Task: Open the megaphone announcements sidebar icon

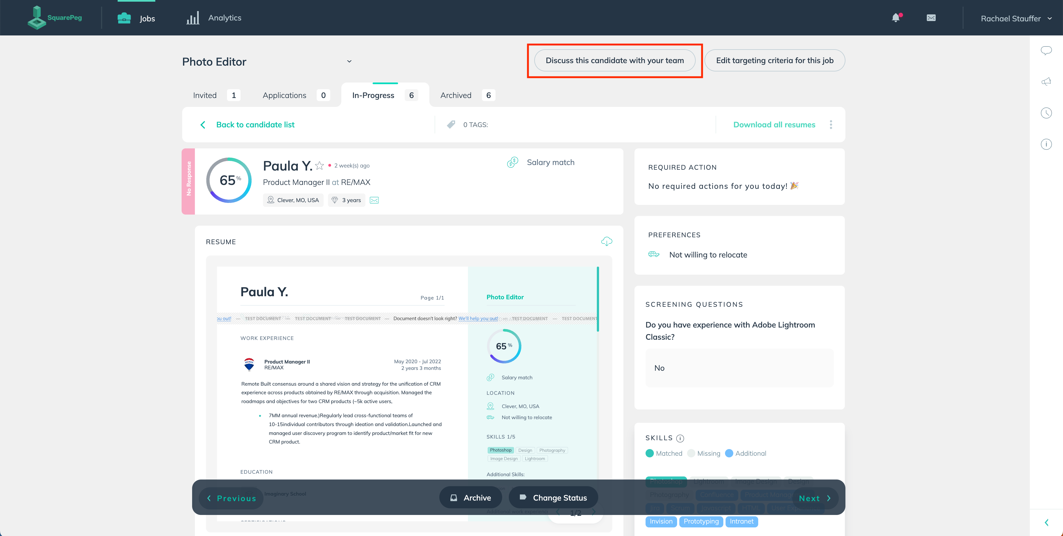Action: tap(1046, 82)
